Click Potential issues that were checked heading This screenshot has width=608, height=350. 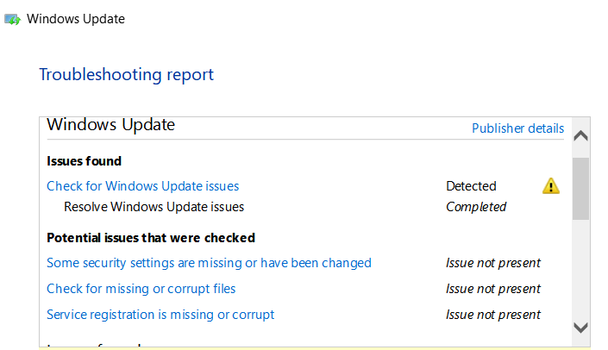click(150, 237)
